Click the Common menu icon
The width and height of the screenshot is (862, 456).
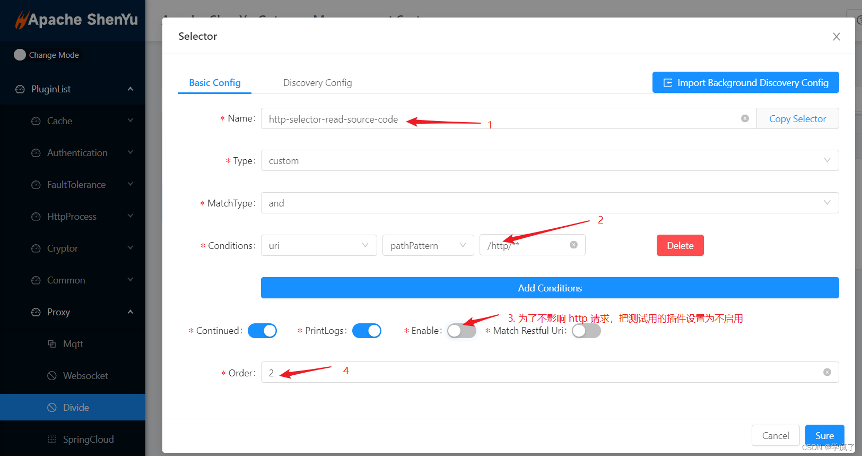click(x=36, y=280)
